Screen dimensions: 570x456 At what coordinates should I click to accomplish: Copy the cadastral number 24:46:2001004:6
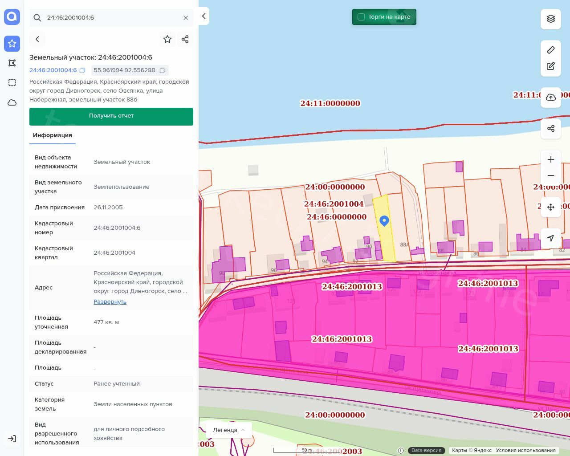pyautogui.click(x=82, y=70)
